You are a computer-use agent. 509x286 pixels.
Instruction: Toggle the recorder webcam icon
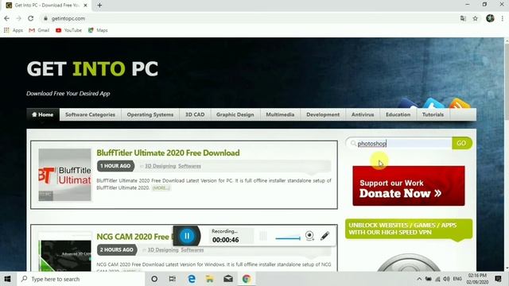(309, 236)
